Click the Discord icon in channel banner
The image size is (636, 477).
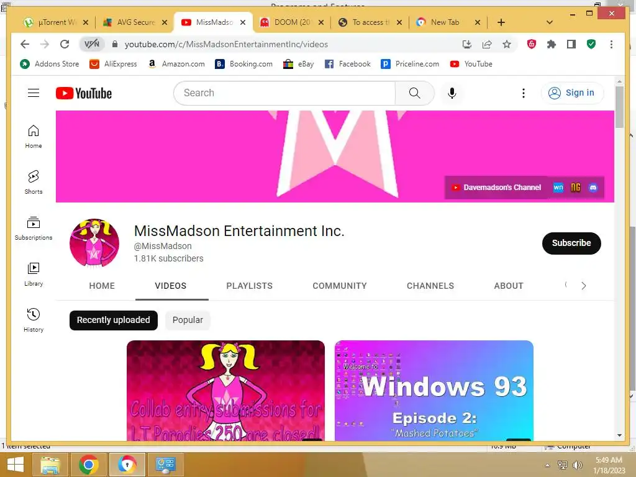tap(593, 188)
